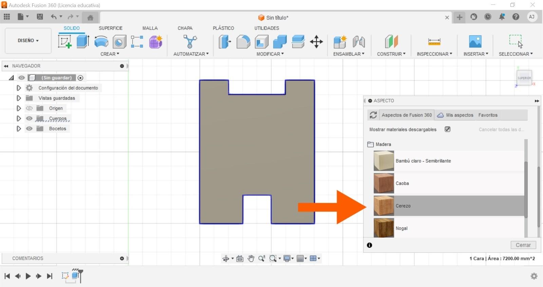Play the timeline
543x287 pixels.
pos(28,276)
